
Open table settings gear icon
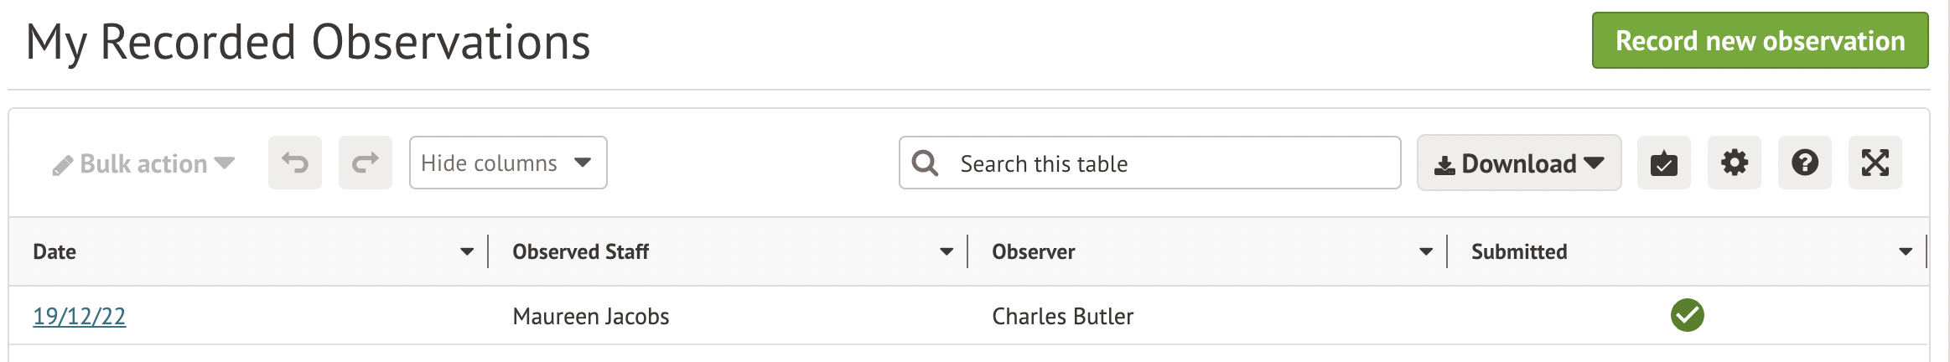click(1735, 163)
